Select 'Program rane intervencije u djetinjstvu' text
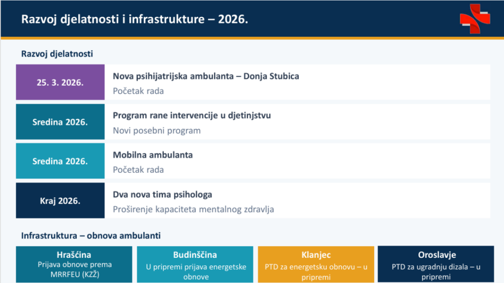This screenshot has width=504, height=283. coord(192,116)
